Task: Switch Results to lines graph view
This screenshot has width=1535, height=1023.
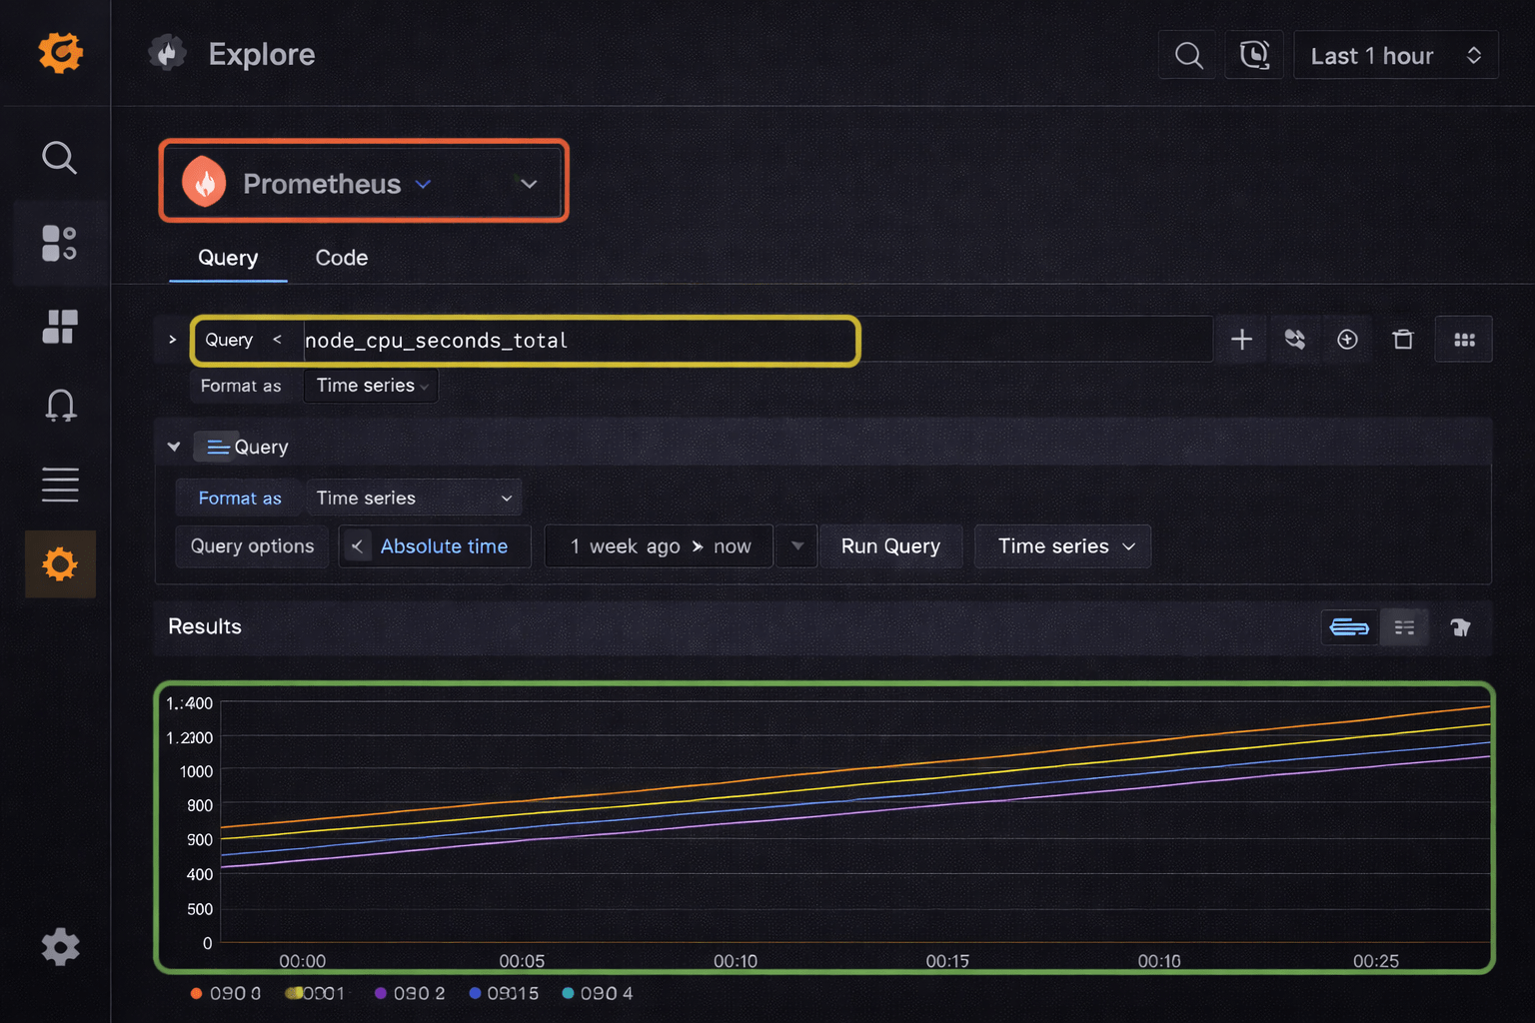Action: click(x=1350, y=627)
